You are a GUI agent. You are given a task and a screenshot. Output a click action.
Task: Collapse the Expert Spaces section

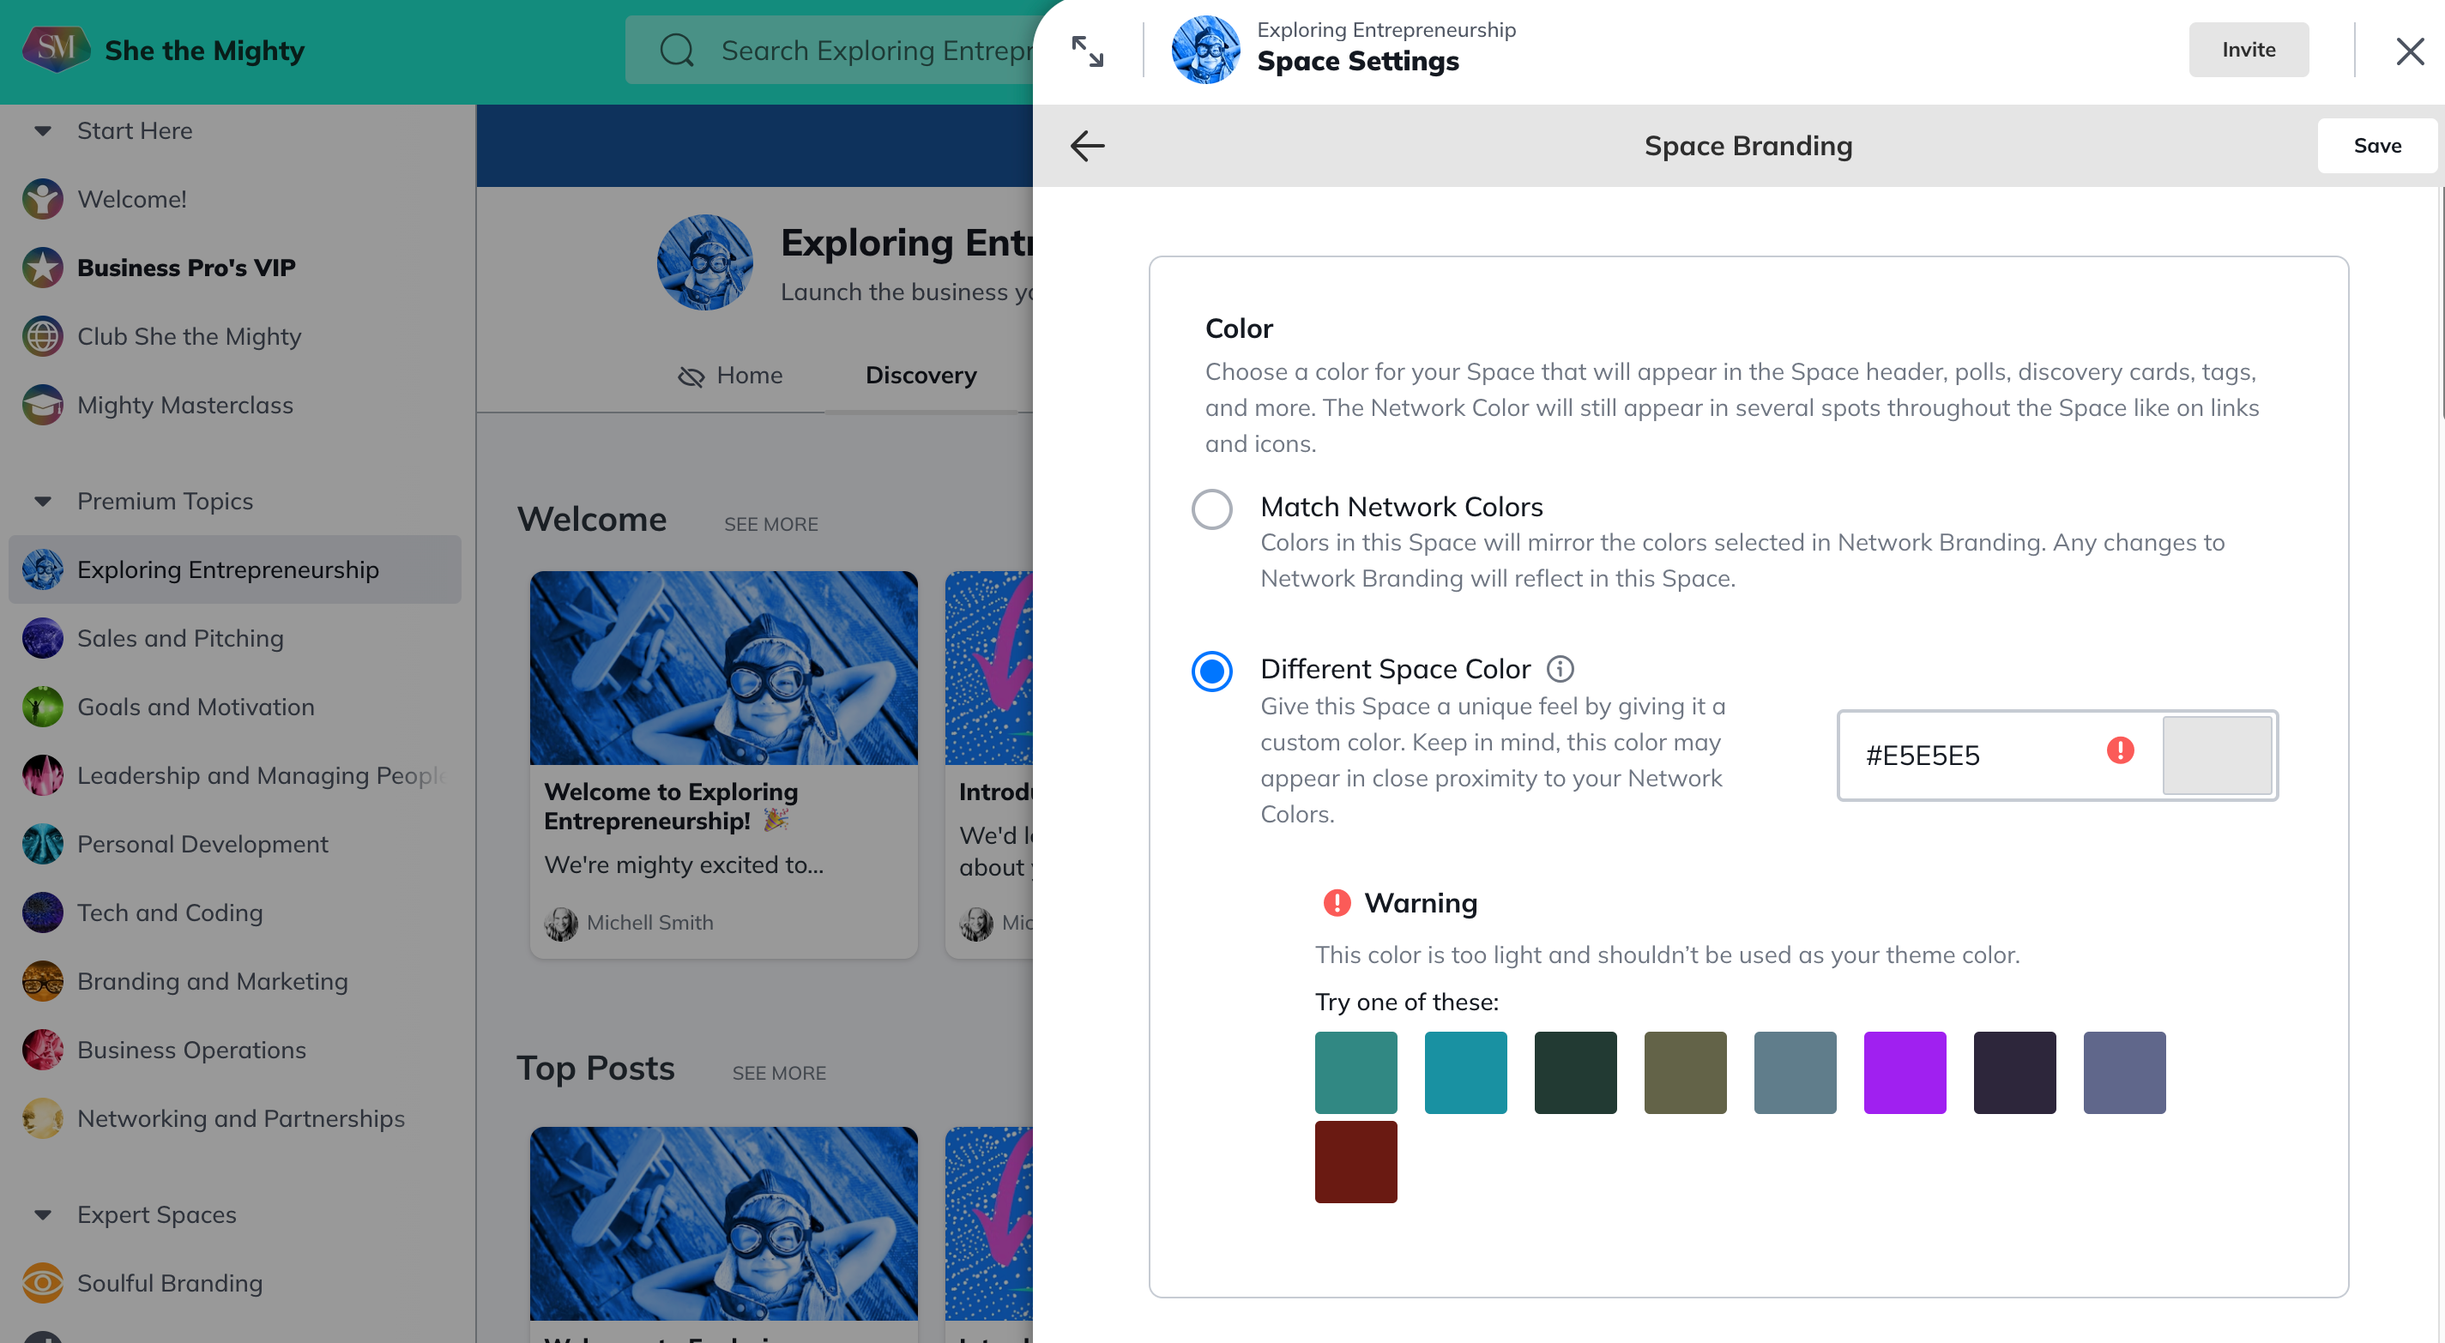43,1214
